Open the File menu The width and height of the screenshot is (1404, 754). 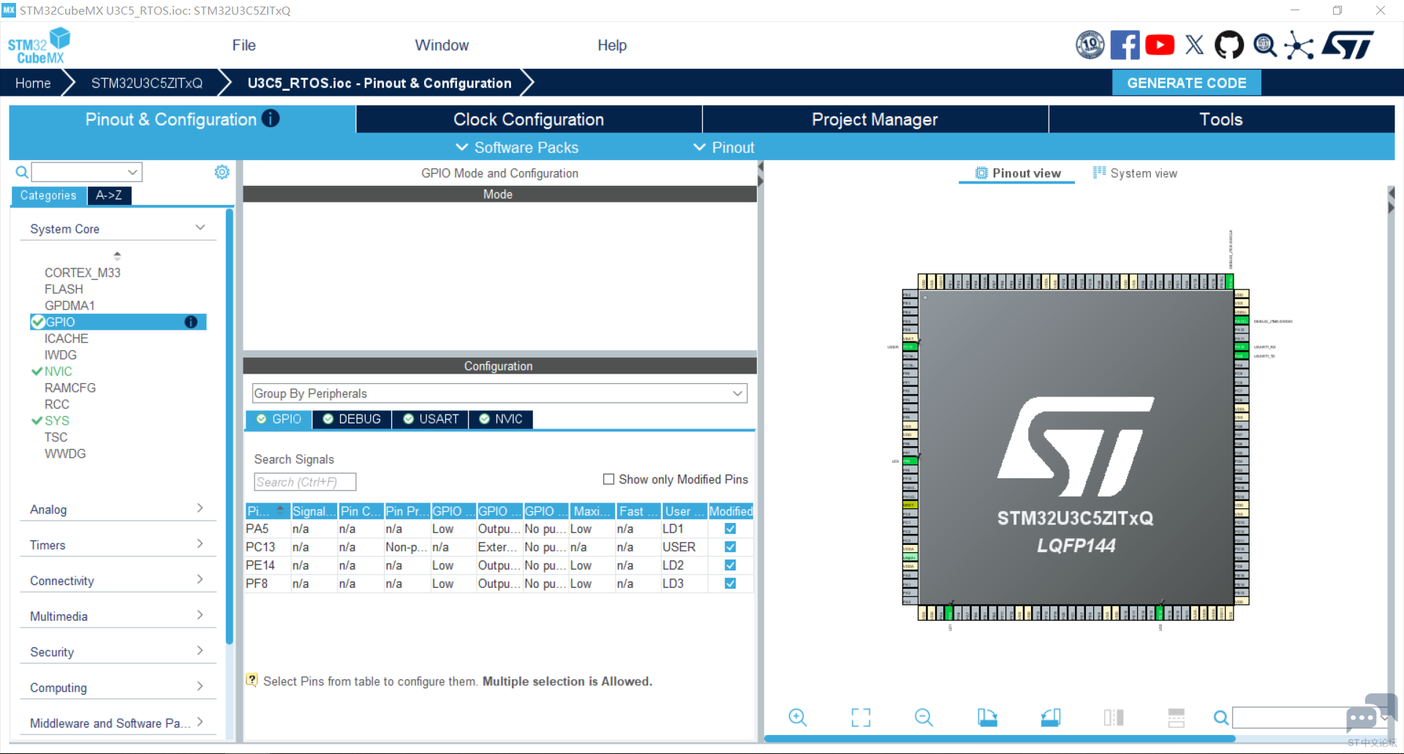(x=244, y=45)
